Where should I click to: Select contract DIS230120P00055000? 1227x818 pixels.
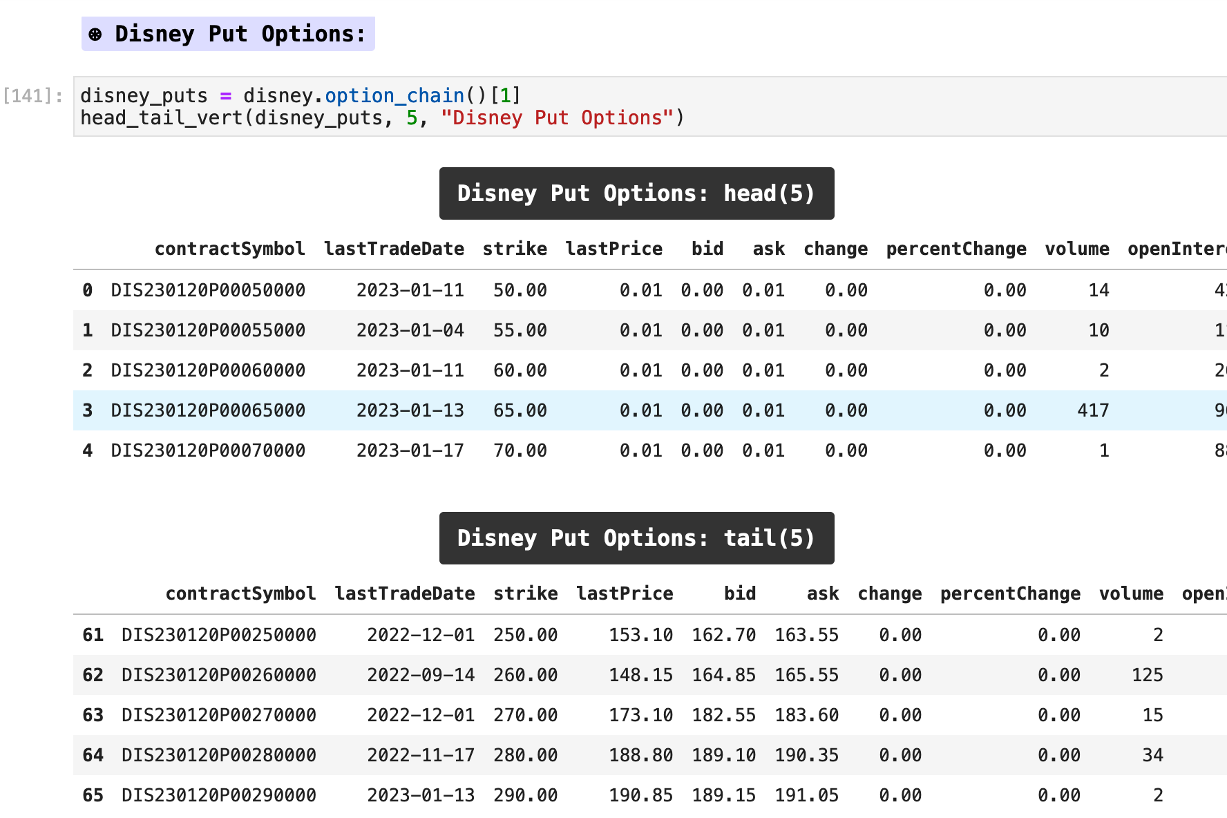click(208, 330)
